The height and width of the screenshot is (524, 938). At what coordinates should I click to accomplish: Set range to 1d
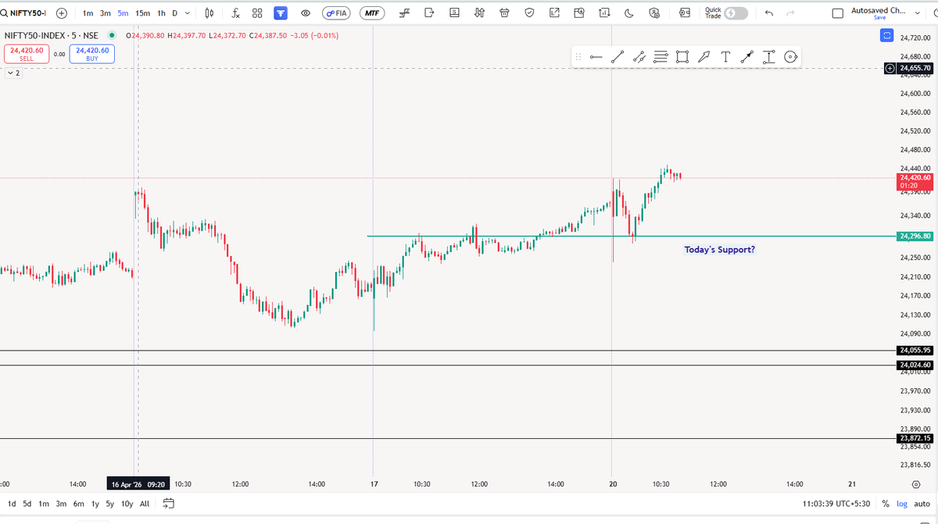(12, 504)
